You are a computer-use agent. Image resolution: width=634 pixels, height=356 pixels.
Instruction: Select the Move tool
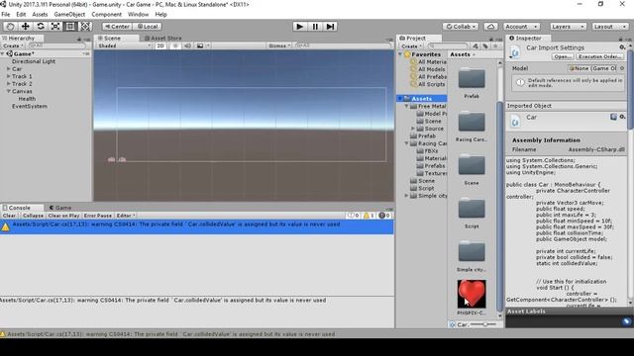(x=25, y=27)
